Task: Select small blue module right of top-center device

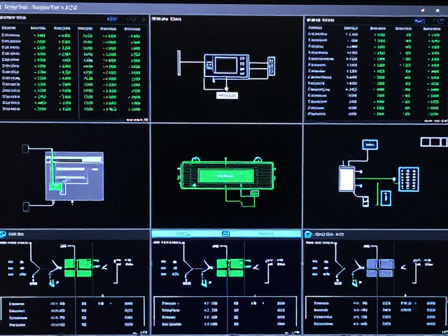Action: tap(272, 66)
